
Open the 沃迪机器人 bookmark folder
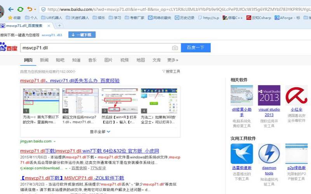77,18
